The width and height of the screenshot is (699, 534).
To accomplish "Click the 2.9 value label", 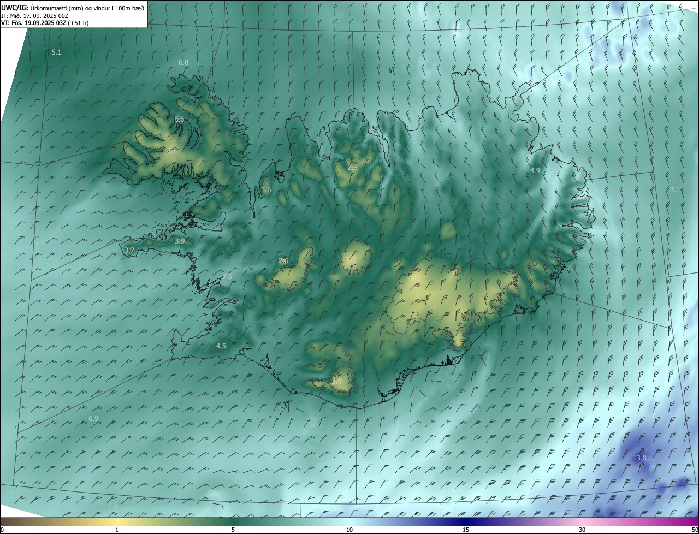I will (352, 167).
